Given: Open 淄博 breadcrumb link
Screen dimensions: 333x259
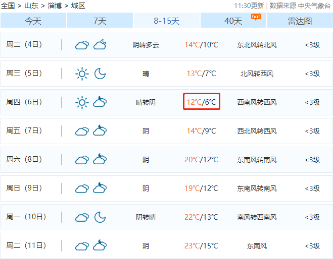Looking at the screenshot, I should 55,6.
